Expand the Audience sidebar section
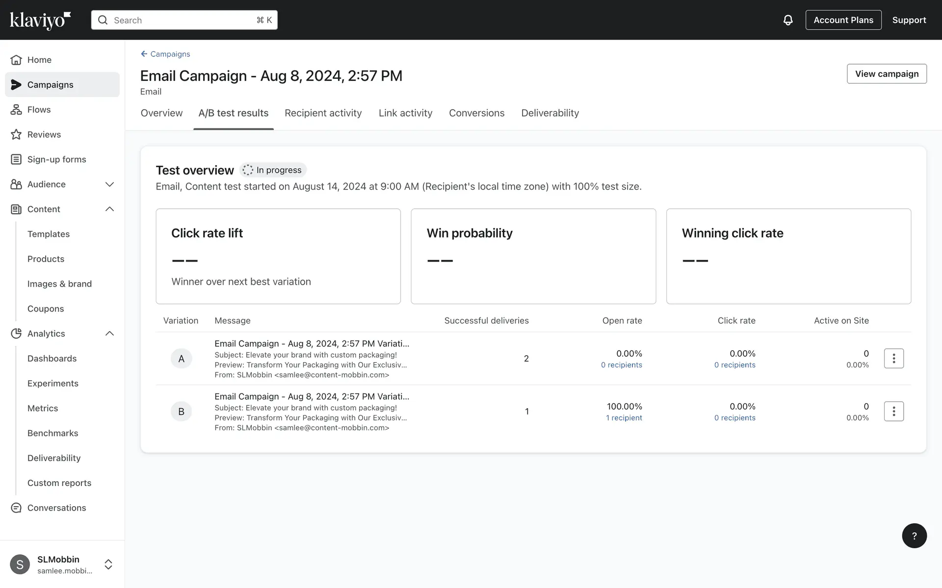This screenshot has height=588, width=942. point(109,185)
